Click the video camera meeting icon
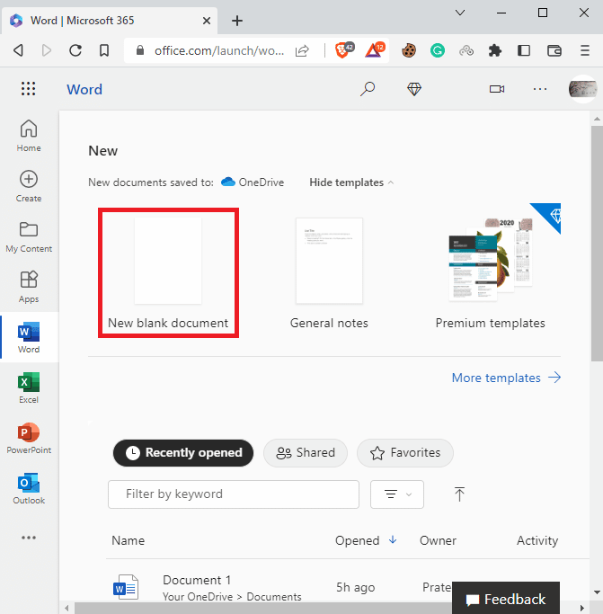Viewport: 603px width, 614px height. point(497,89)
